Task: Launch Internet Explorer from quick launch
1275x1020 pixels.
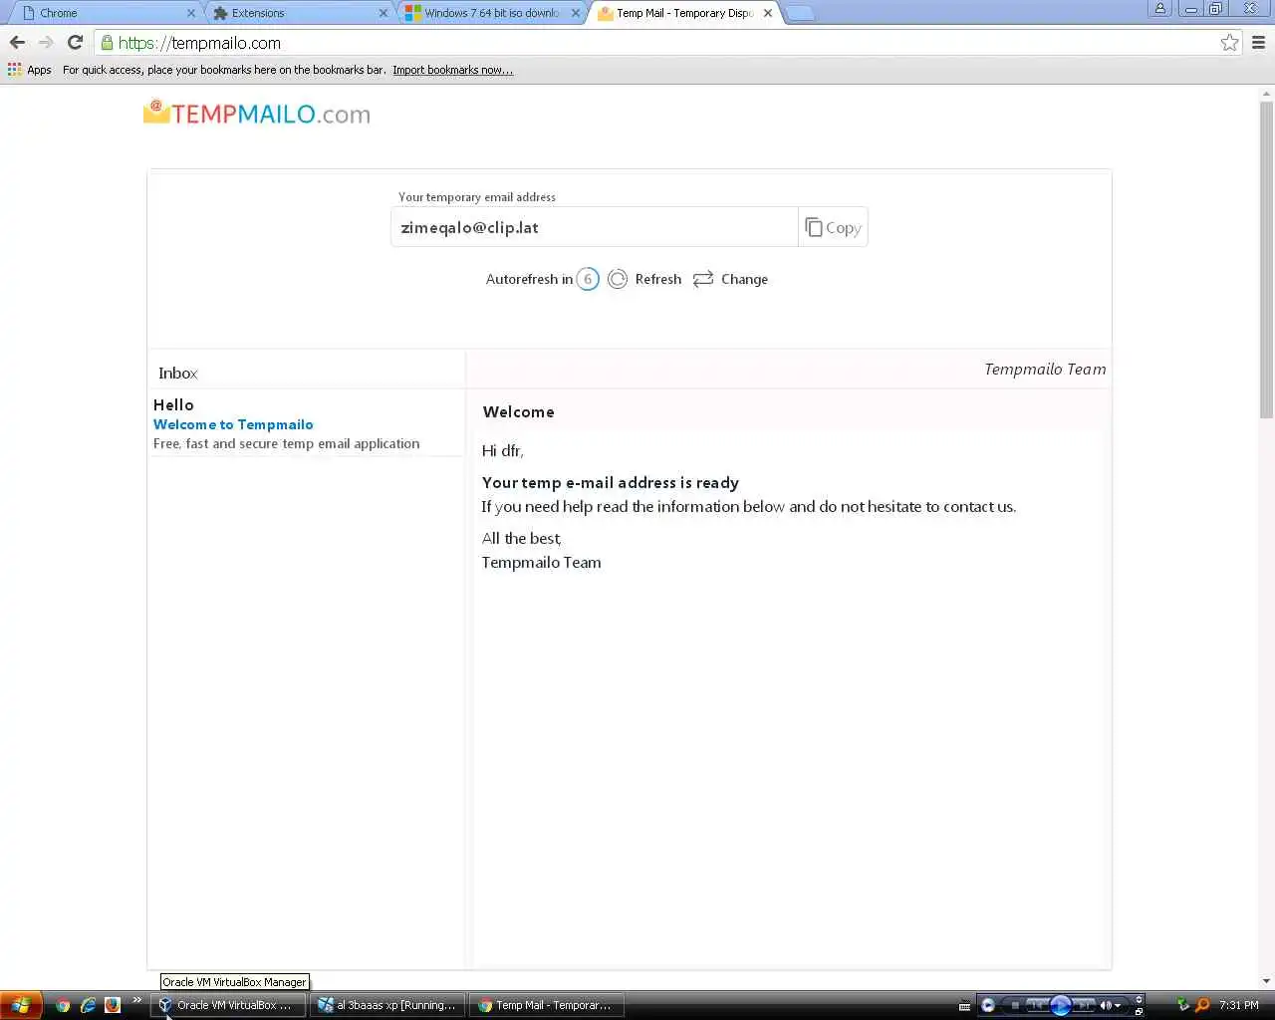Action: point(88,1005)
